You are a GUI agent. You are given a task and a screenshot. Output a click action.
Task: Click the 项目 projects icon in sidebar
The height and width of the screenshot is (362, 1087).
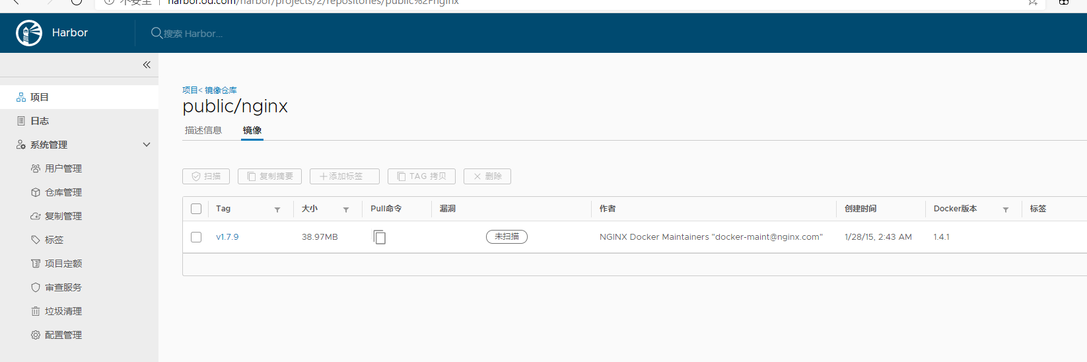pos(21,97)
